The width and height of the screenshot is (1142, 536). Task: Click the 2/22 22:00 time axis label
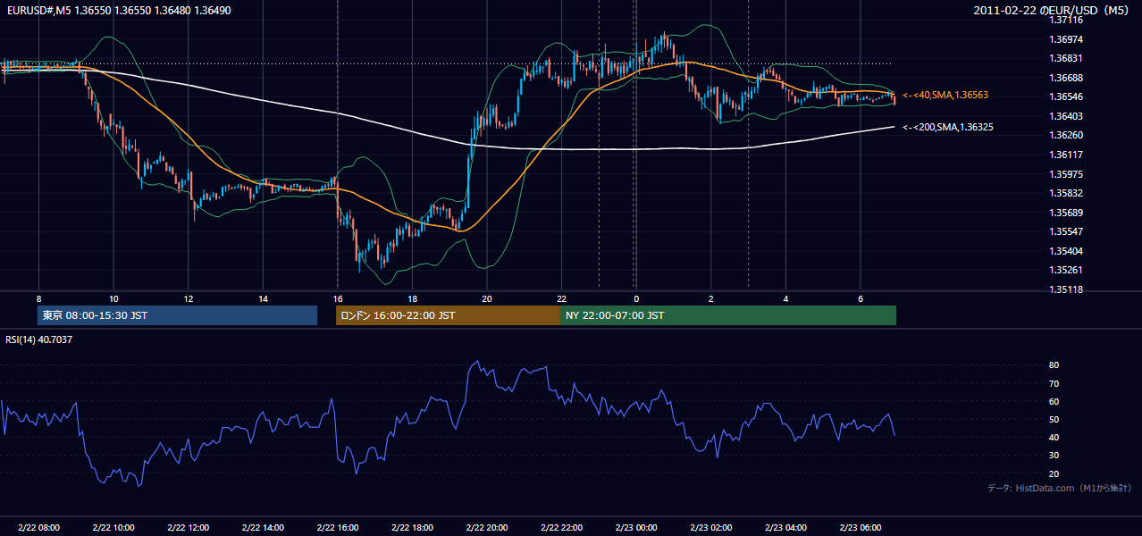pos(562,528)
